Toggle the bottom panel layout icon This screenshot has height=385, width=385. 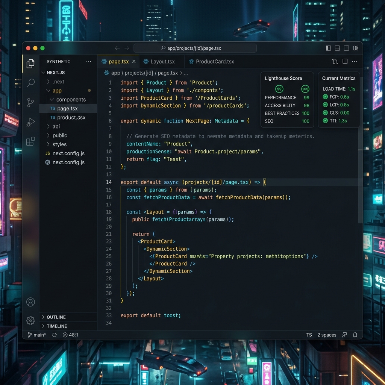click(337, 48)
